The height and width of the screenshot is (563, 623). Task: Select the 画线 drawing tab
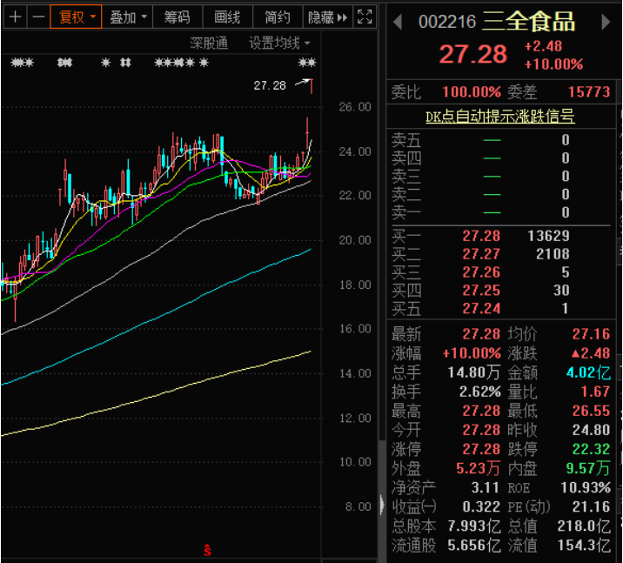[x=227, y=17]
